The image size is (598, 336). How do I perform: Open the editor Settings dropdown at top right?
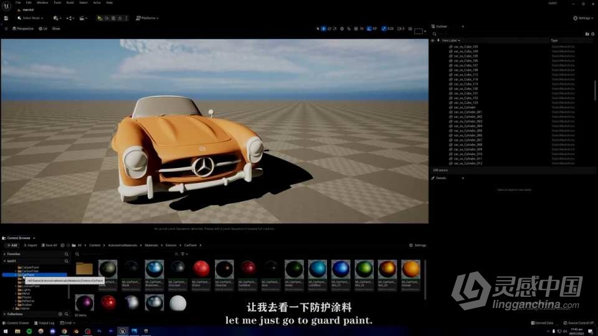click(583, 18)
